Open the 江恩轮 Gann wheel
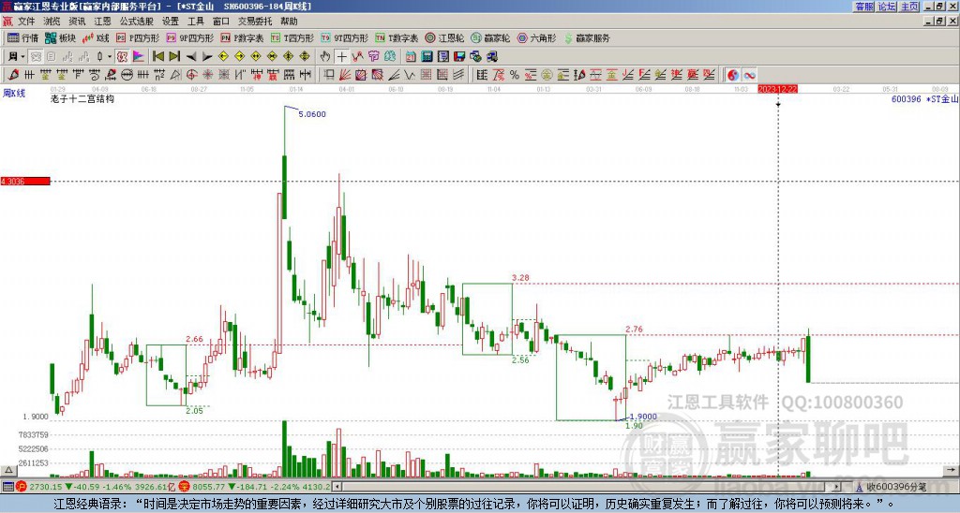Image resolution: width=960 pixels, height=513 pixels. pyautogui.click(x=444, y=37)
